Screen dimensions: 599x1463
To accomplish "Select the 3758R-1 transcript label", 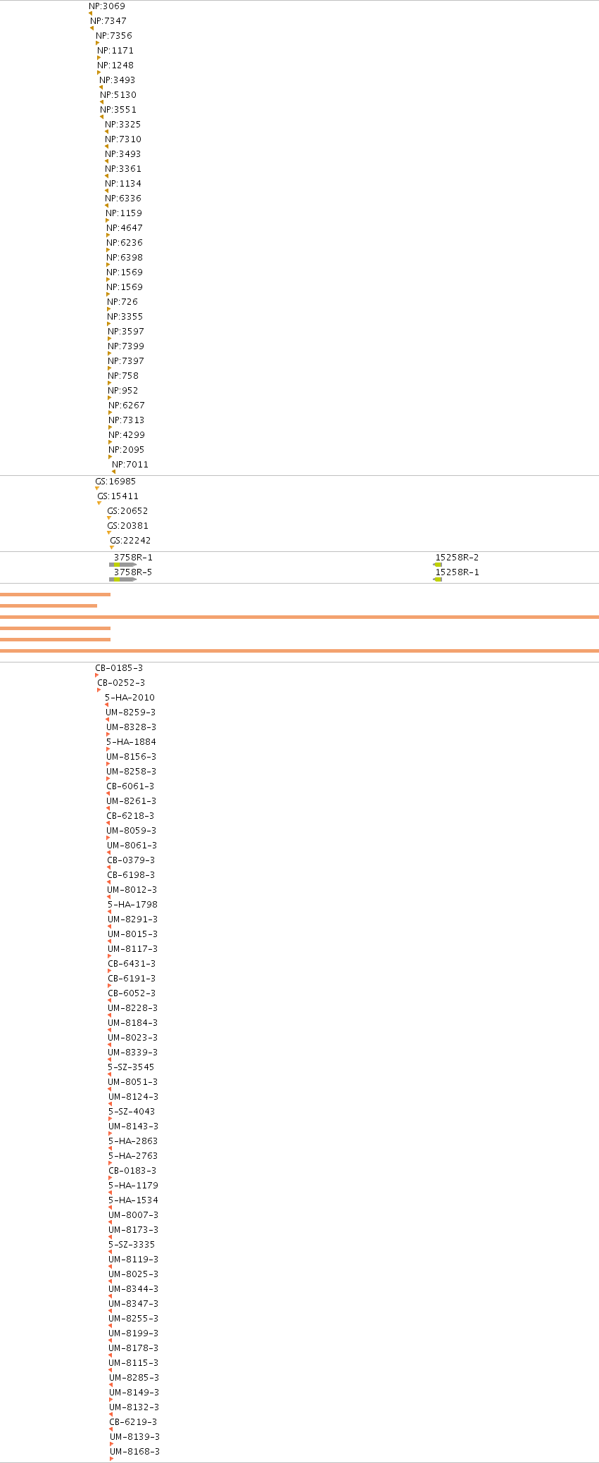I will point(133,558).
